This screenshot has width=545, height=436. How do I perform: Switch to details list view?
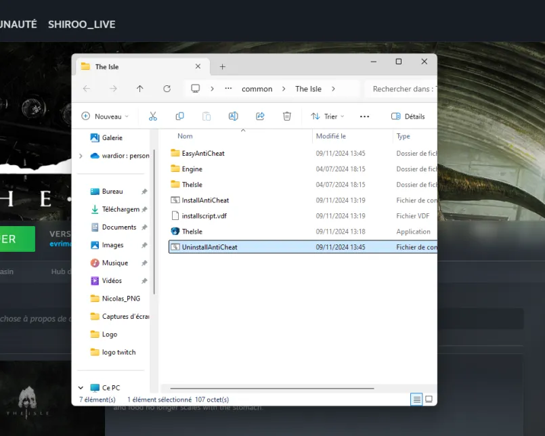[x=416, y=399]
